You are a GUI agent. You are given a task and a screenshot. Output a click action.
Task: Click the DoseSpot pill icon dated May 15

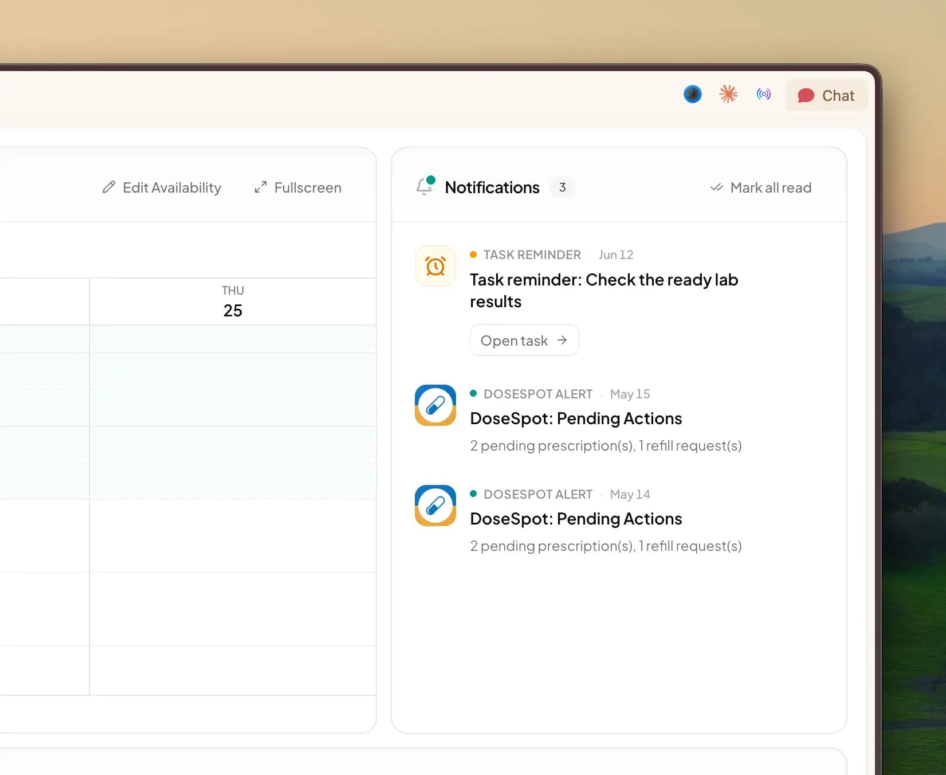435,405
